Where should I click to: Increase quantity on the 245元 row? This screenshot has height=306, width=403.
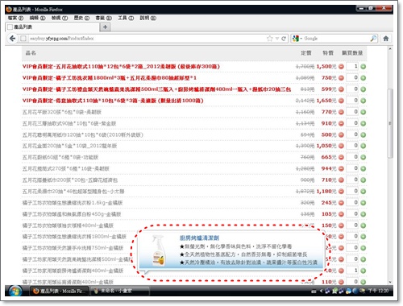pyautogui.click(x=364, y=203)
